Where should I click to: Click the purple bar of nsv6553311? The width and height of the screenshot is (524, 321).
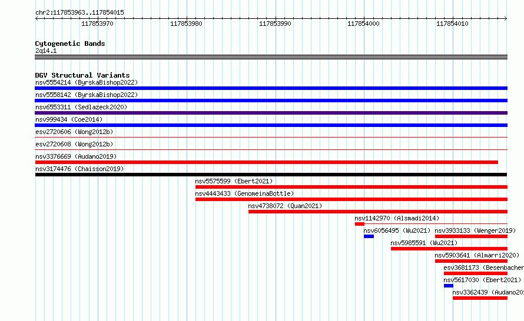271,113
